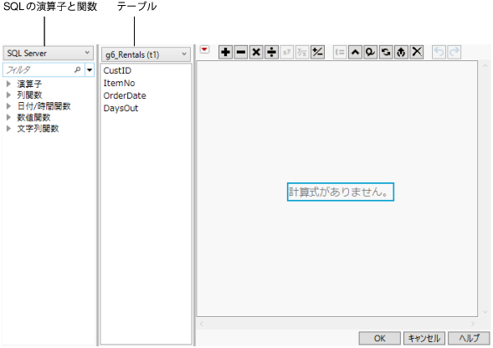This screenshot has height=348, width=493.
Task: Click the ヘルプ button
Action: coord(469,338)
